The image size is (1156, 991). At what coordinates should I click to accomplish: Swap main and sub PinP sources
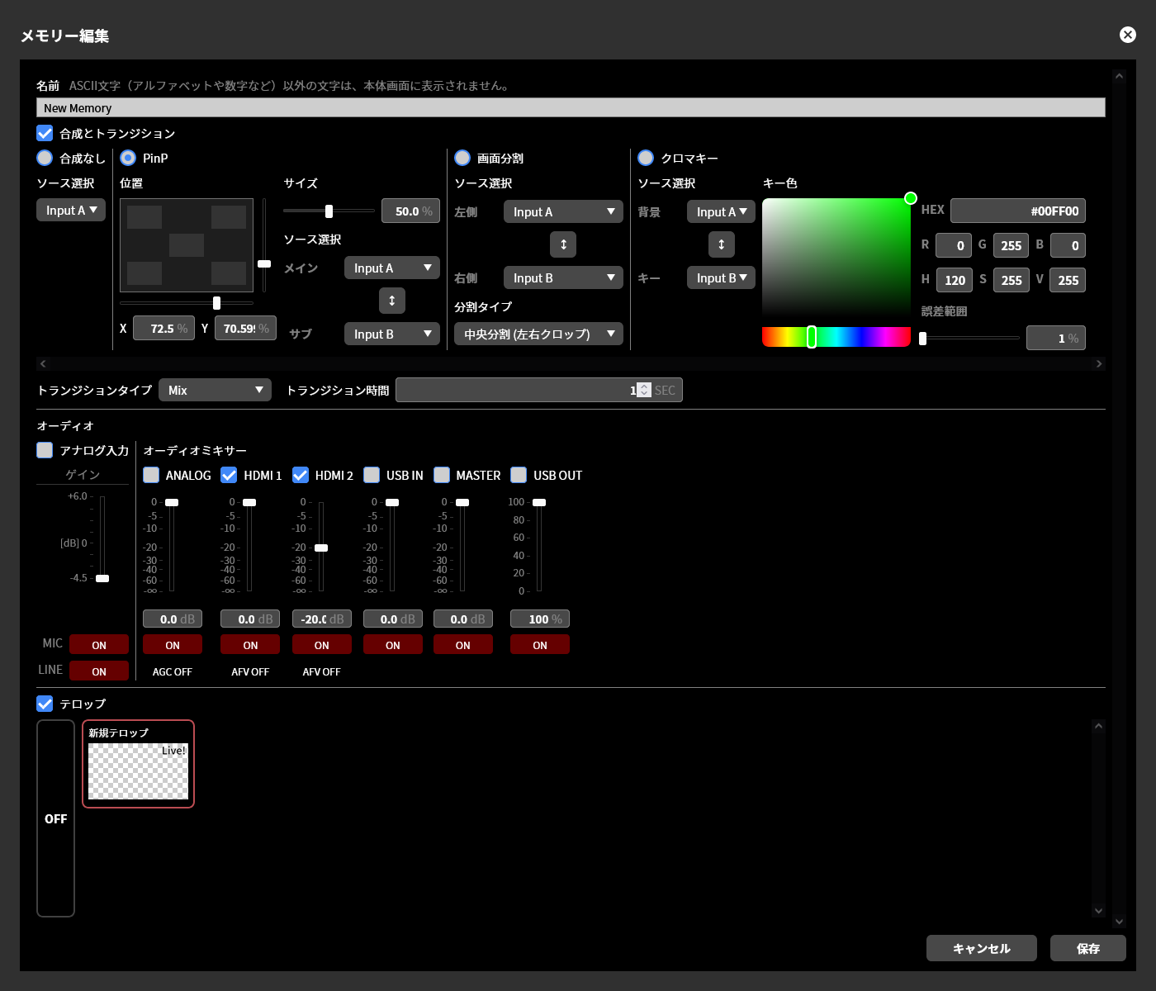[x=392, y=301]
